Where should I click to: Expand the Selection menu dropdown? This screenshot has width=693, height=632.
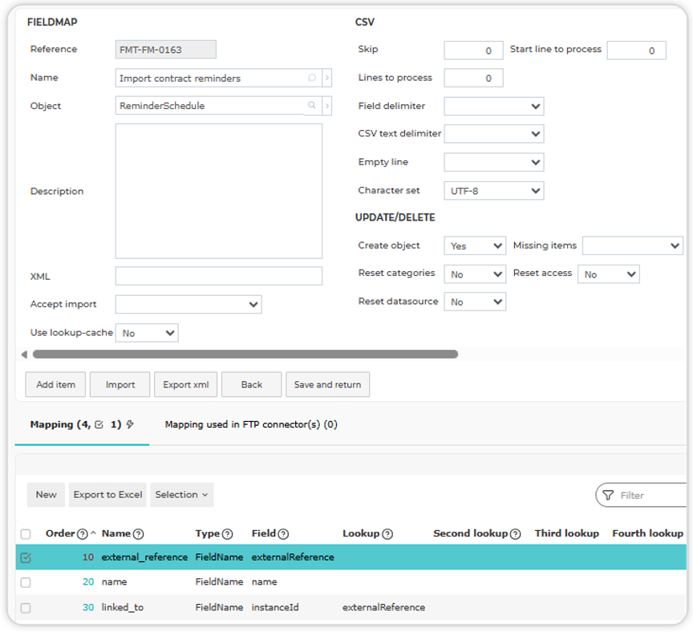point(181,495)
